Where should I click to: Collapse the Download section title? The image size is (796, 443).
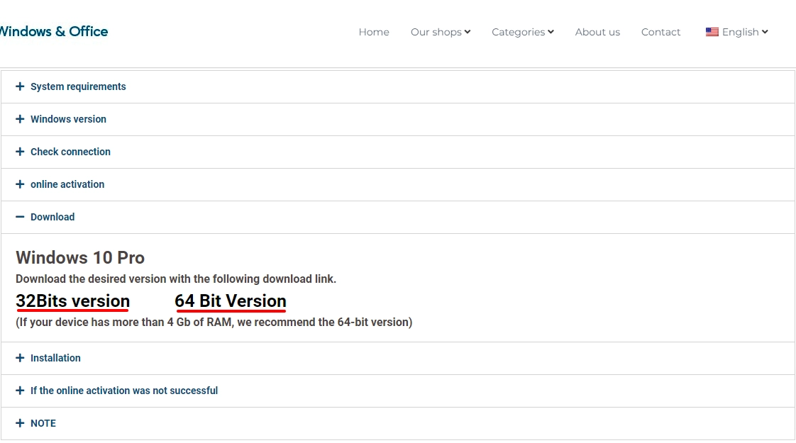[x=52, y=217]
